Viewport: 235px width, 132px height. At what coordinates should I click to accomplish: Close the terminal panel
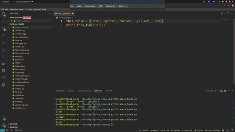[232, 91]
